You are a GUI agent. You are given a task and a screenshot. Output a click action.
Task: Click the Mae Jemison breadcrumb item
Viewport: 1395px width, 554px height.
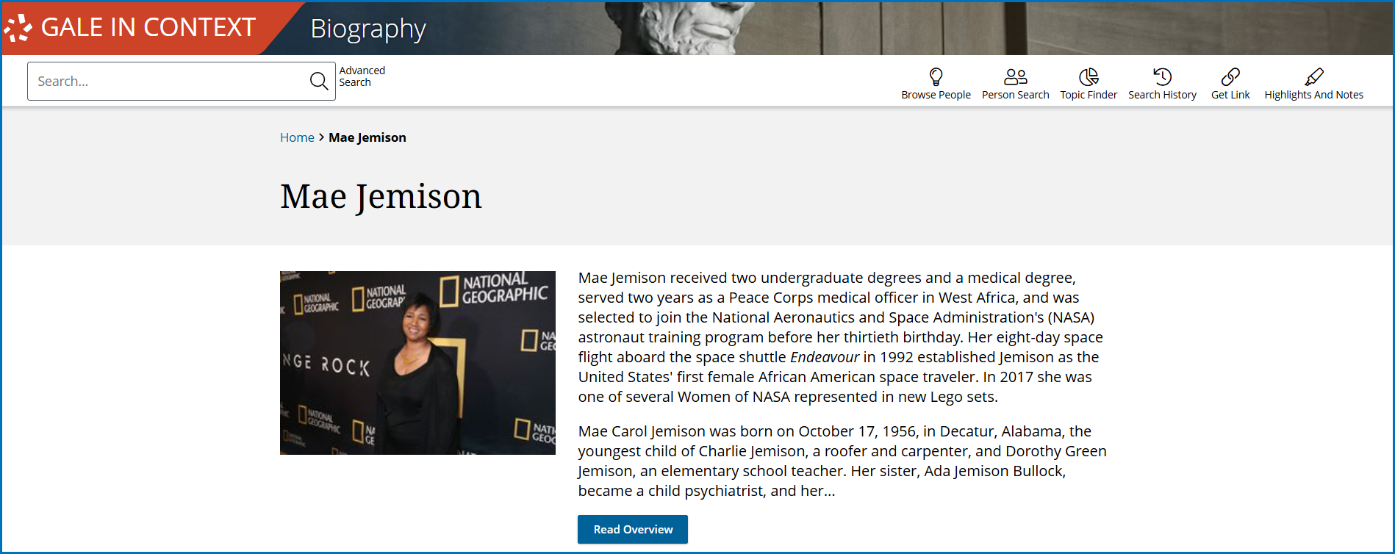tap(367, 137)
